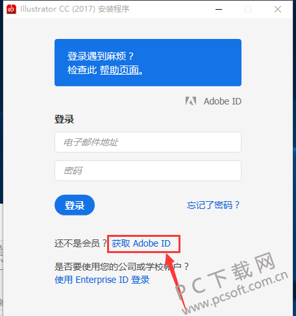Image resolution: width=296 pixels, height=316 pixels.
Task: Click the 获取 Adobe ID link
Action: tap(141, 243)
